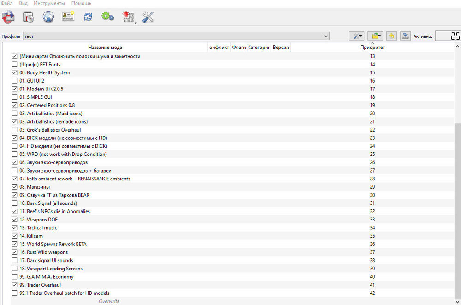The image size is (461, 305).
Task: Click the Версия column header
Action: pos(281,48)
